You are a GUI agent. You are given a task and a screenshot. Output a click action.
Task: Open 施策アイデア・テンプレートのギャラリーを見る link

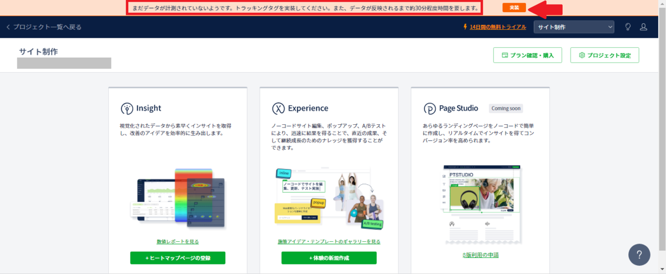tap(329, 242)
